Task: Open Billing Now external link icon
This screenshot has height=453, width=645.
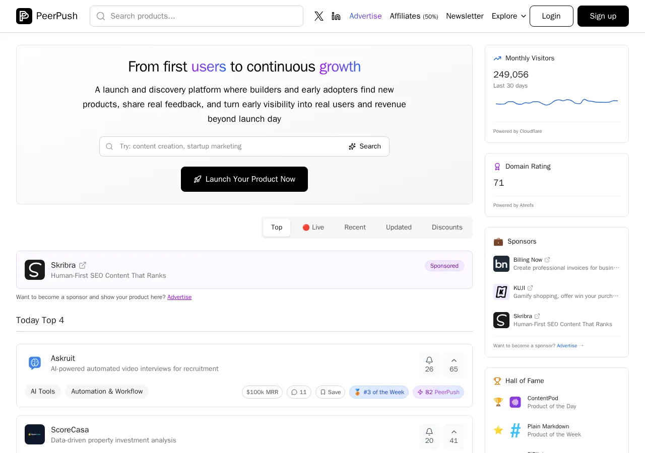Action: tap(547, 260)
